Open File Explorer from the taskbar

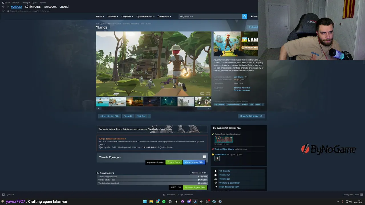151,202
